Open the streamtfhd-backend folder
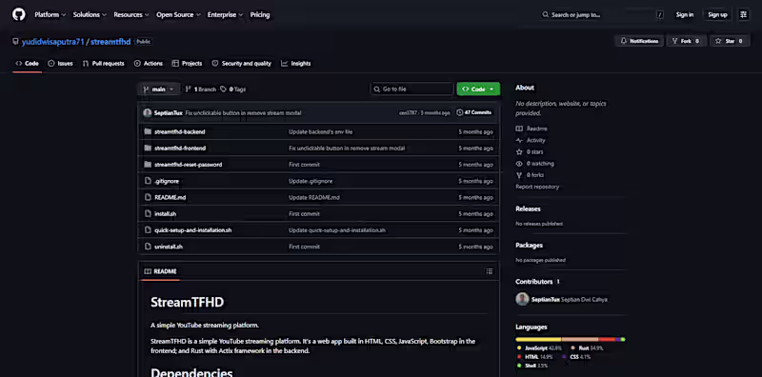Screen dimensions: 762x377 [x=180, y=131]
